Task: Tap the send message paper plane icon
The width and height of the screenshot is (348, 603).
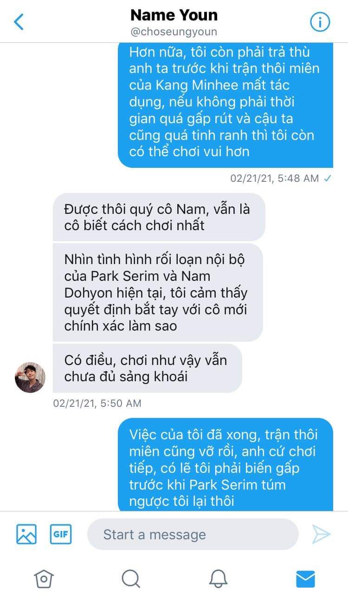Action: [x=321, y=535]
